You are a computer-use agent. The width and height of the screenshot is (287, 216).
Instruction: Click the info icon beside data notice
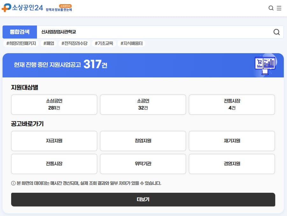(x=13, y=183)
